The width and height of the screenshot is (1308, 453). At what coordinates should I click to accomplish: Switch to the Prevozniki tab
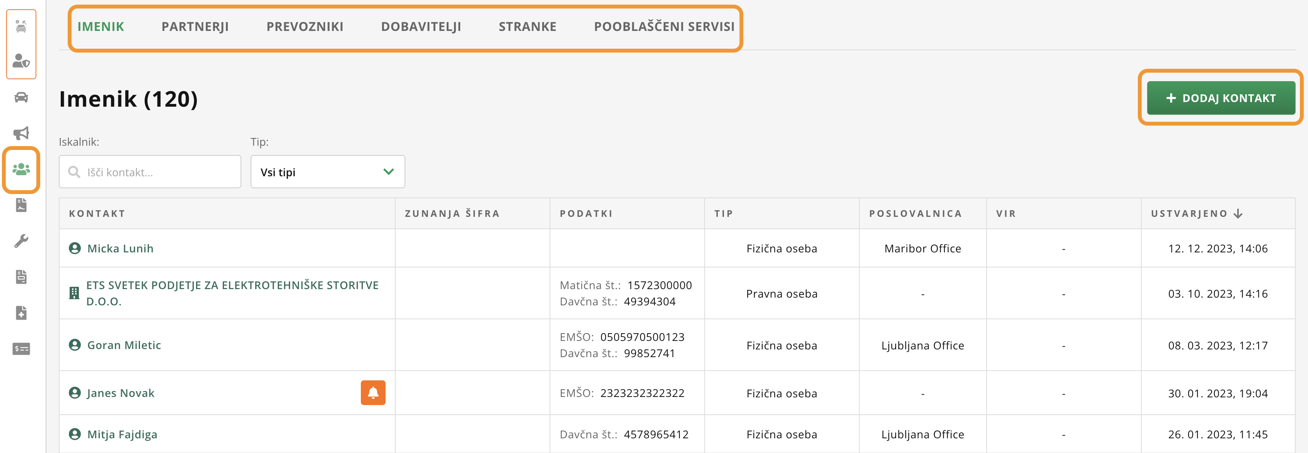[305, 27]
